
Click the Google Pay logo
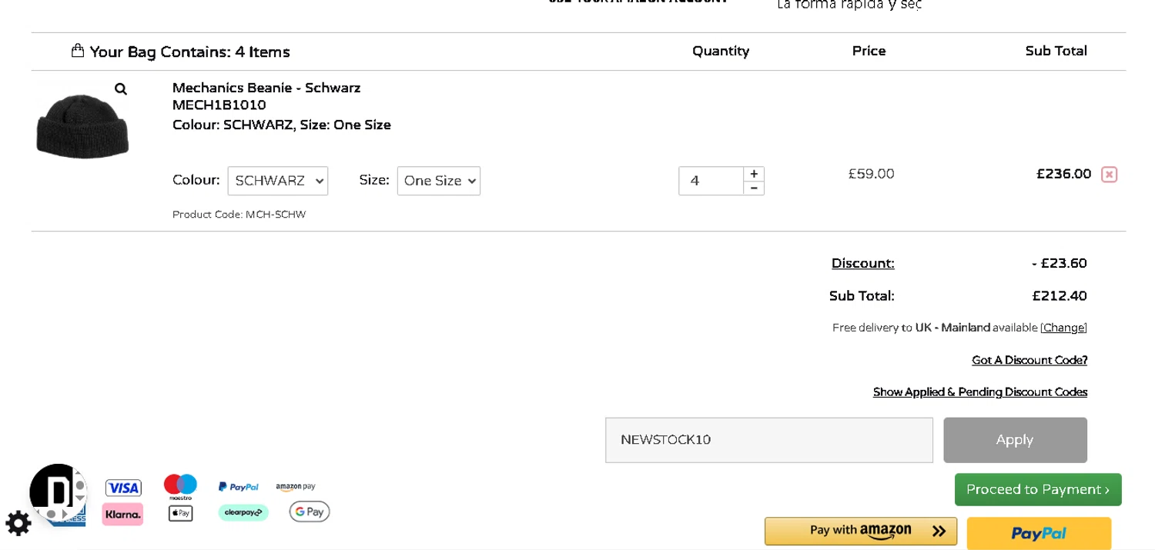(x=310, y=512)
